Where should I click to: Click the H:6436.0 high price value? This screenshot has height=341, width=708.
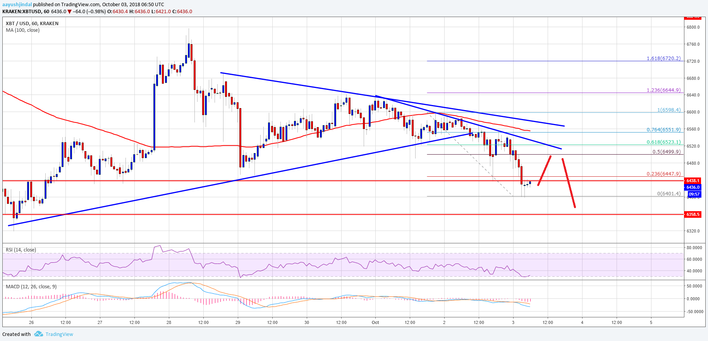coord(139,12)
